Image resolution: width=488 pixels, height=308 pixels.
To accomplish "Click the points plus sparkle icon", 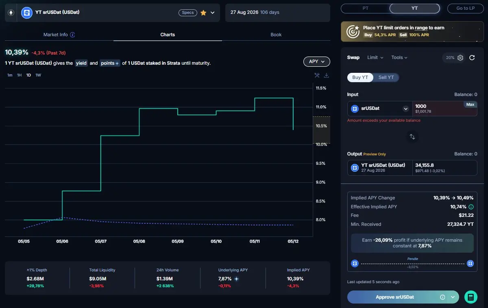I will pos(118,63).
